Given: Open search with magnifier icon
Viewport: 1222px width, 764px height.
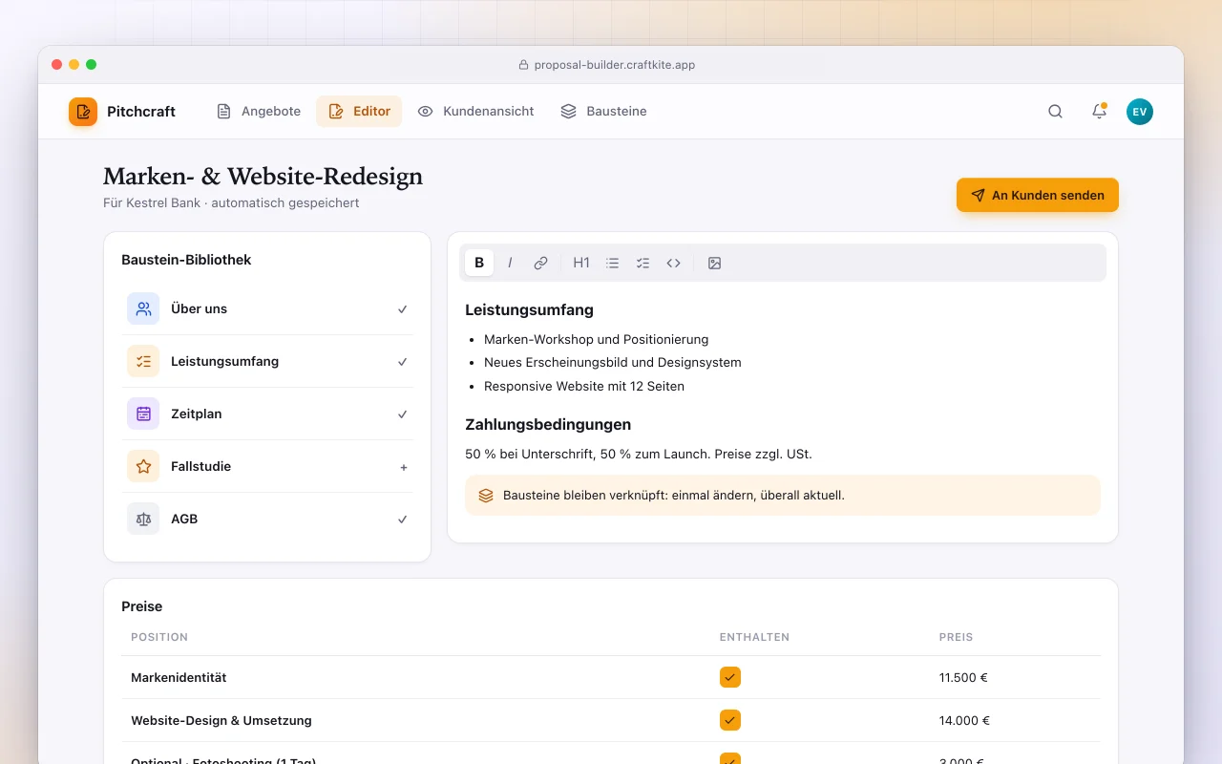Looking at the screenshot, I should (x=1055, y=112).
